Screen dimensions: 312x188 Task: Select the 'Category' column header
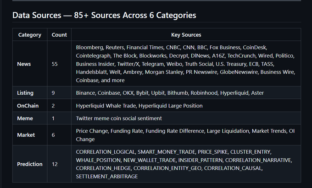30,35
